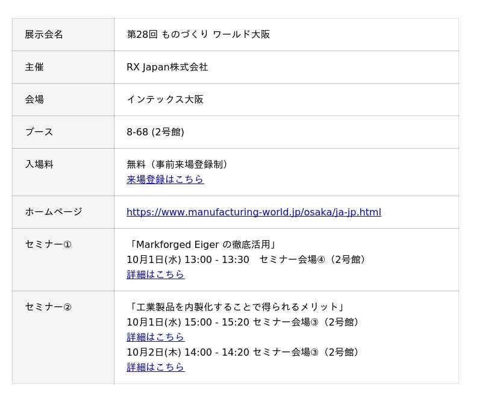This screenshot has width=482, height=402.
Task: Click the セミナー① row label
Action: pyautogui.click(x=48, y=244)
